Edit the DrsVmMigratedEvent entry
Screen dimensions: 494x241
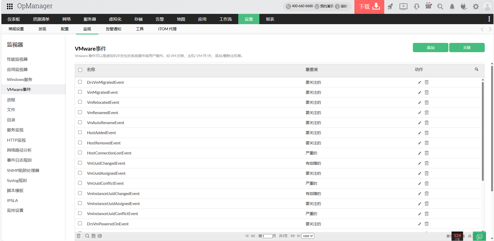(420, 82)
